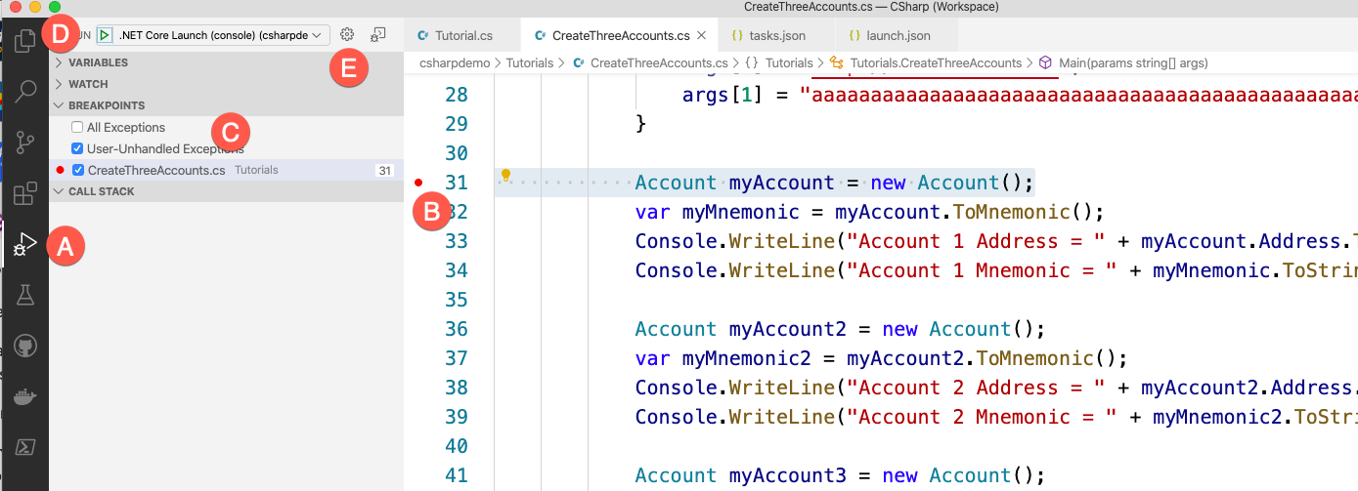Expand the WATCH section

226,84
